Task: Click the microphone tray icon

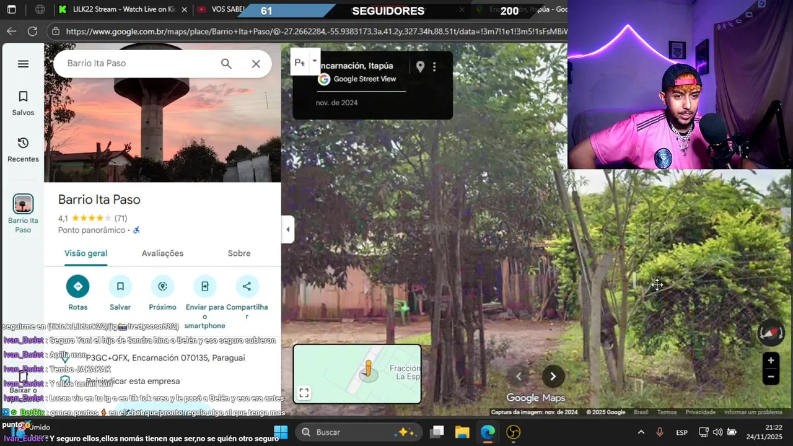Action: tap(660, 432)
